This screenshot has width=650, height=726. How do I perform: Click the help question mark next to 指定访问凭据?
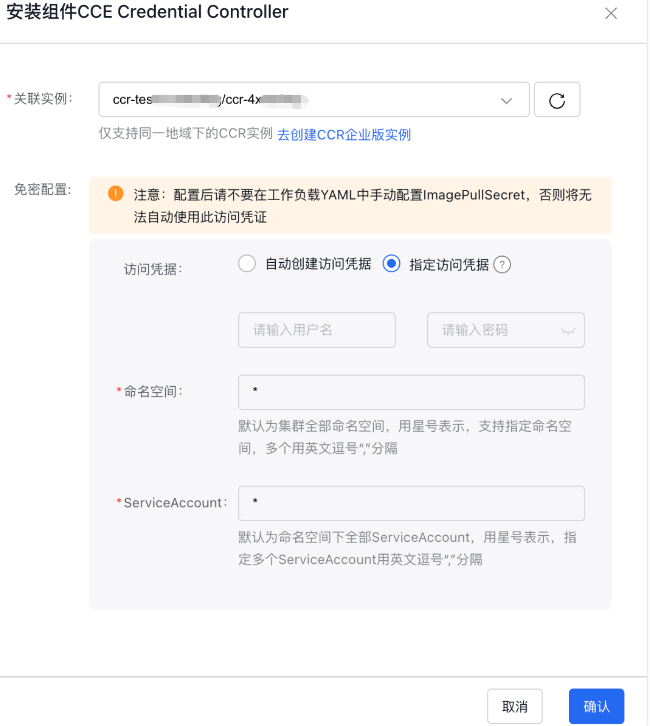[502, 265]
